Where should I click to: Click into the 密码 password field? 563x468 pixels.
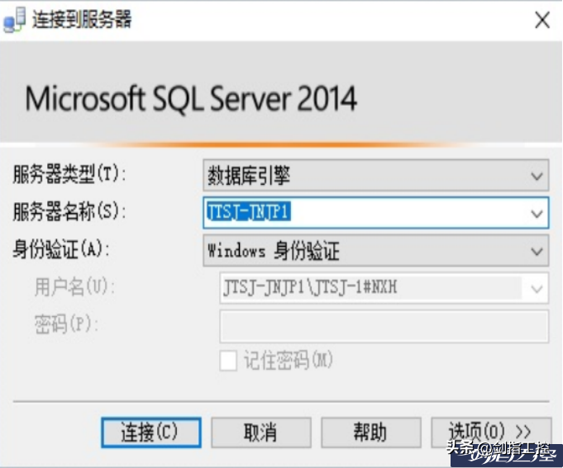383,326
